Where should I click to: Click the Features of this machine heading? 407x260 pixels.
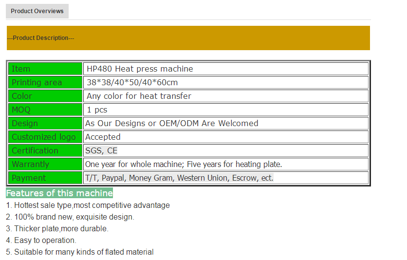(x=59, y=193)
